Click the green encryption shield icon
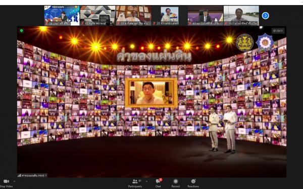 click(x=21, y=30)
